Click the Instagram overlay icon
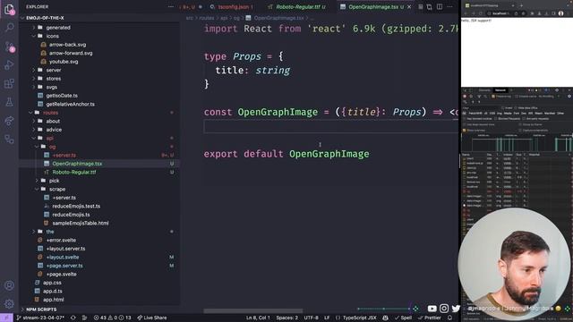The image size is (573, 322). click(x=444, y=309)
